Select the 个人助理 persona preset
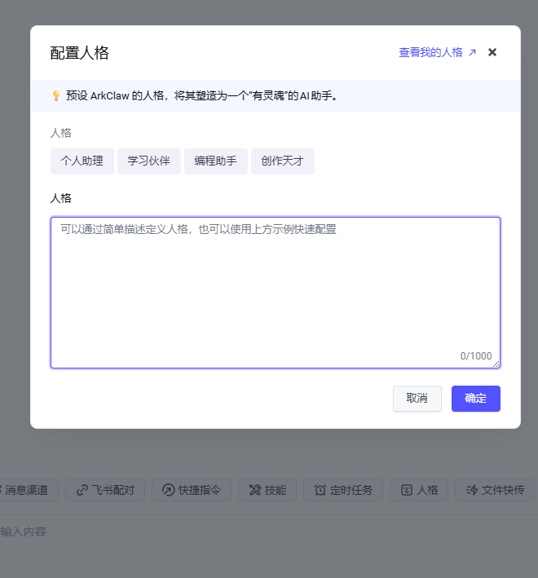The image size is (538, 578). click(x=82, y=161)
